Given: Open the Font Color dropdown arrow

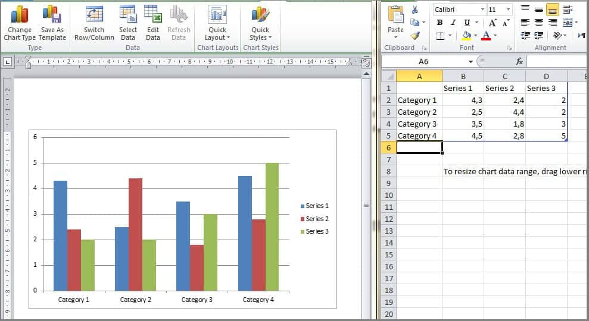Looking at the screenshot, I should [x=495, y=36].
